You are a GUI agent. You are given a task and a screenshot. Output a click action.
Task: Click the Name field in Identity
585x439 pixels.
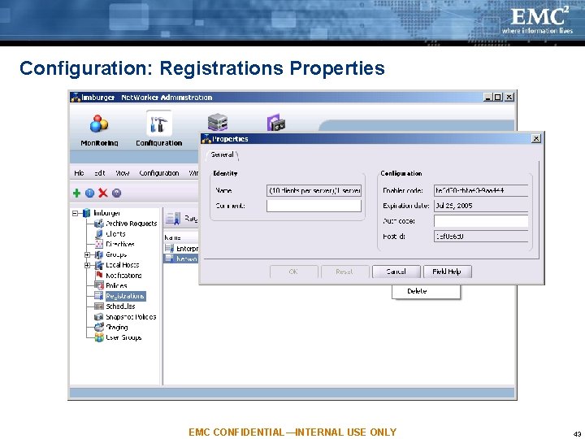[x=314, y=190]
